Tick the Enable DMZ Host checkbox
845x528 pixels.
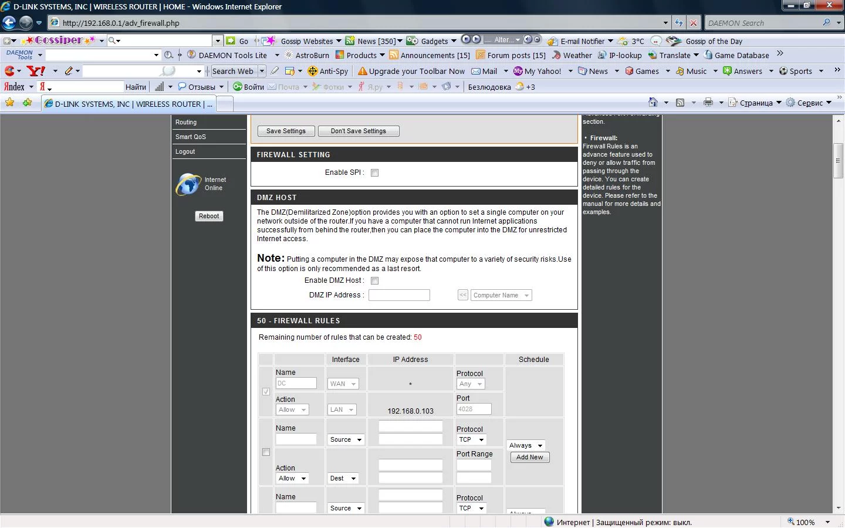point(374,280)
